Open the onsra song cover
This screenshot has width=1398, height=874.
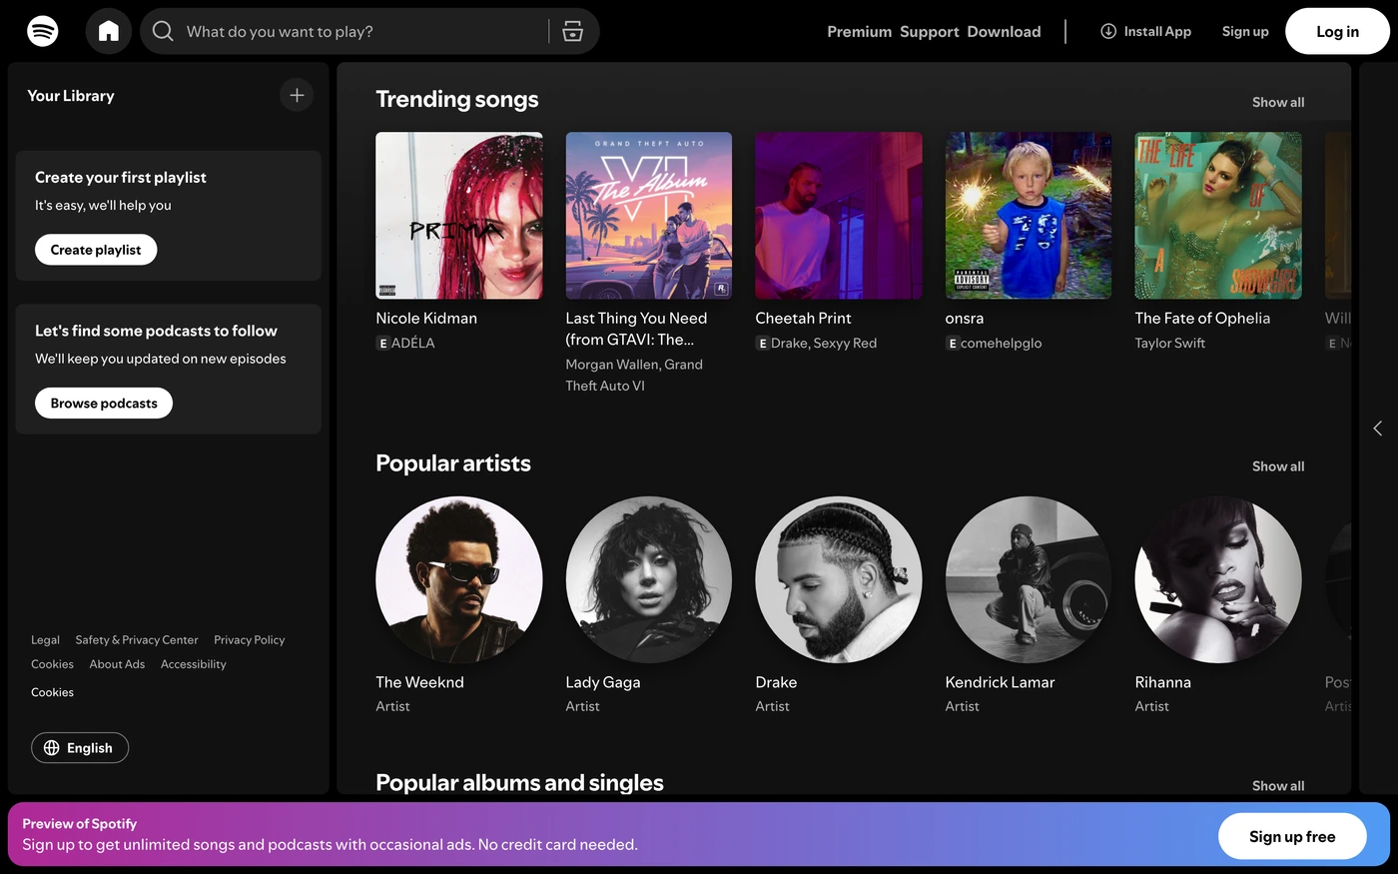(x=1029, y=216)
